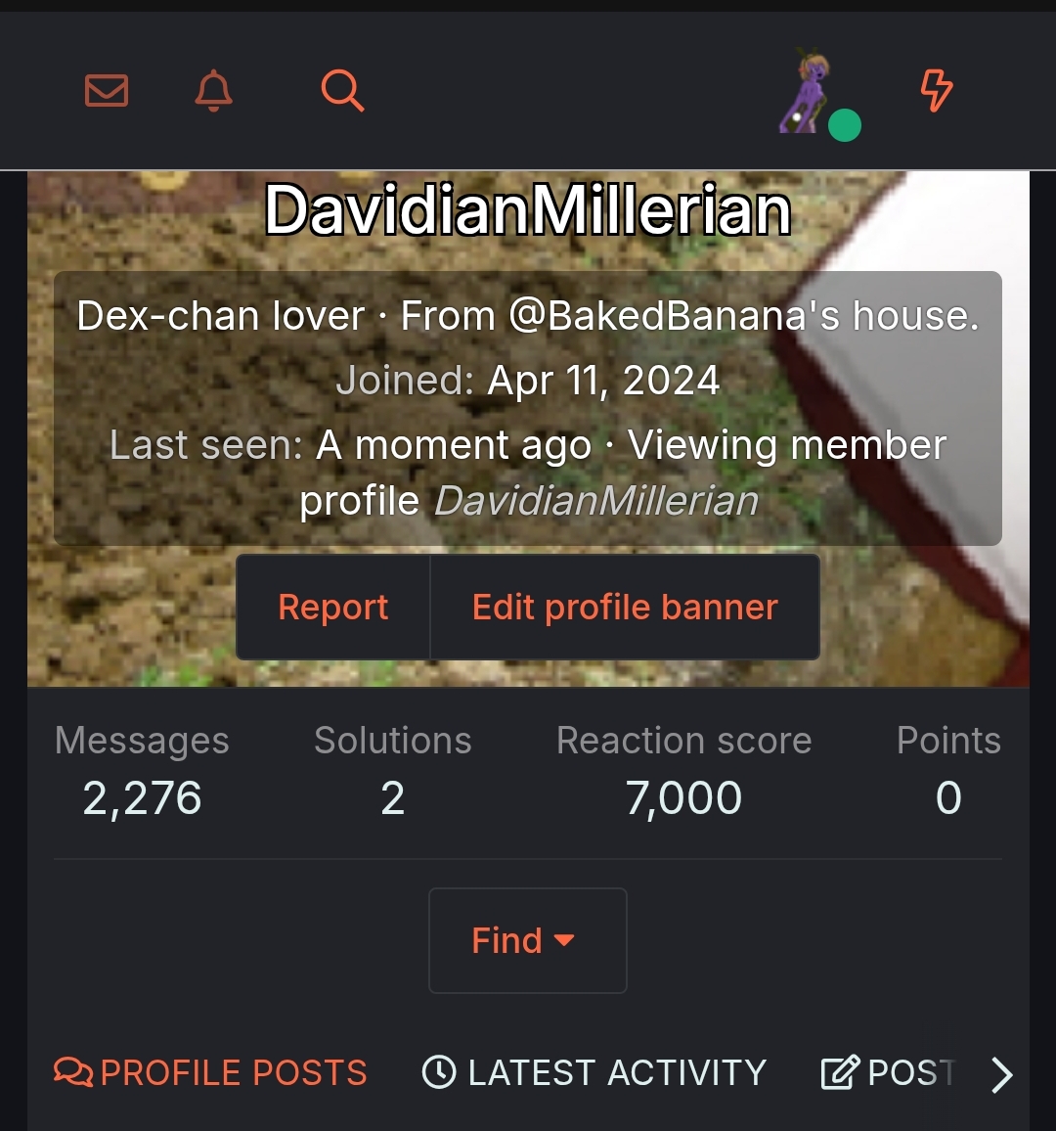Open the italic DavidianMillerian profile link
The width and height of the screenshot is (1056, 1131).
coord(596,501)
